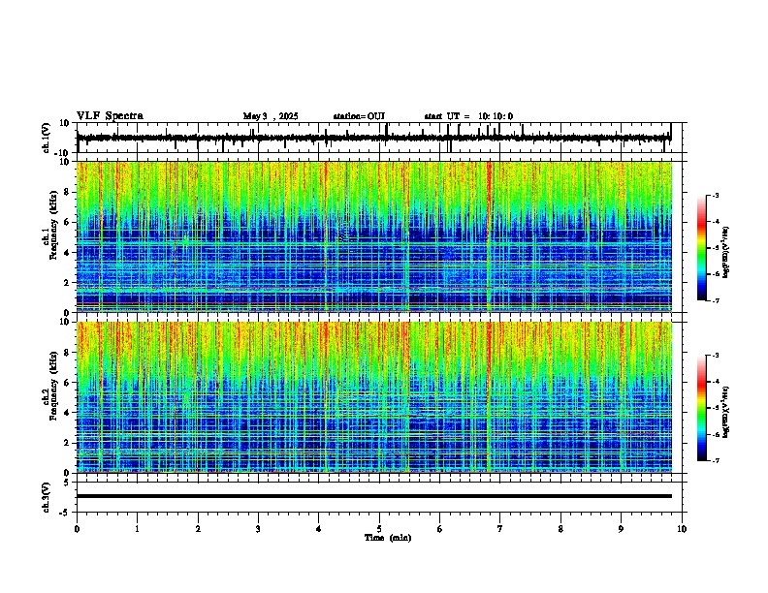
Task: Click the 'VLF Spectra' plot title
Action: coord(110,115)
